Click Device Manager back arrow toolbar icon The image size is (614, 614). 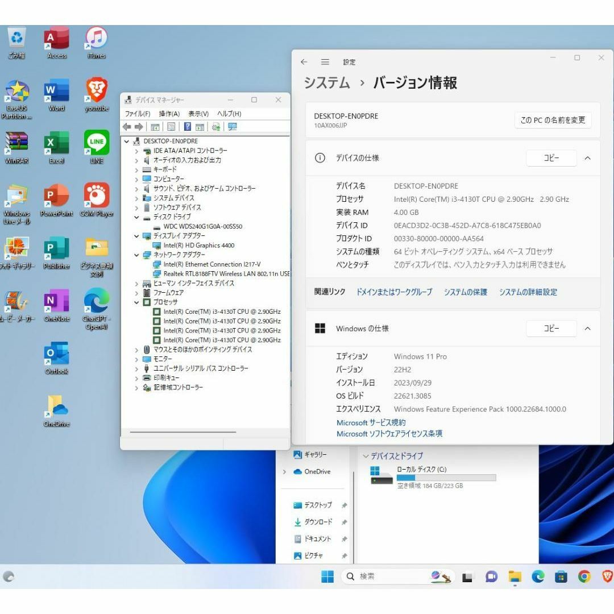point(127,126)
